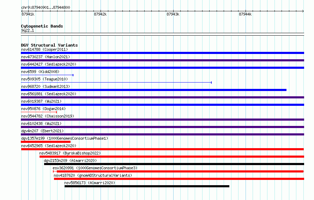Open nsv6561881 (Sedlazeck2020) label

pos(49,94)
